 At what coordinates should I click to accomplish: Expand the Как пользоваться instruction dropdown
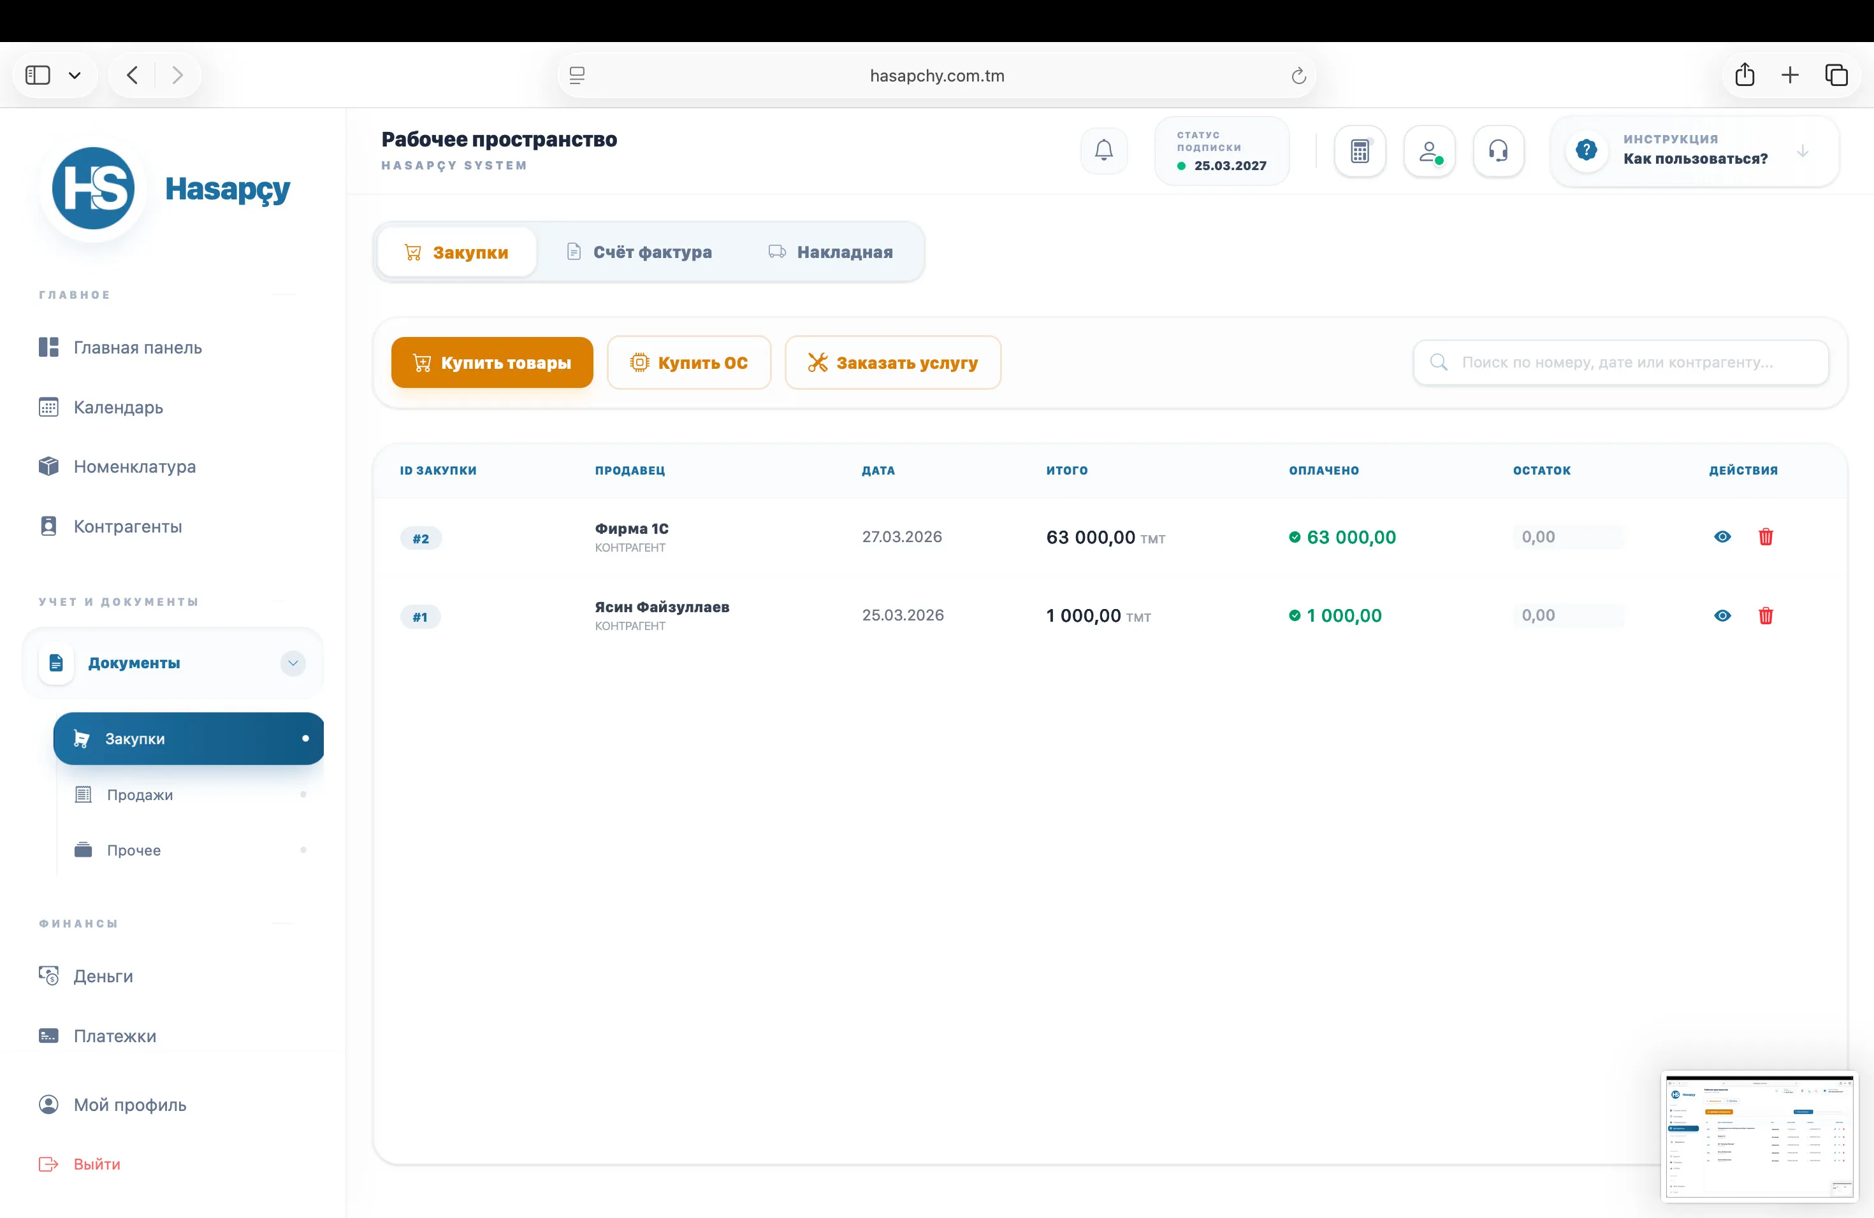(1803, 151)
